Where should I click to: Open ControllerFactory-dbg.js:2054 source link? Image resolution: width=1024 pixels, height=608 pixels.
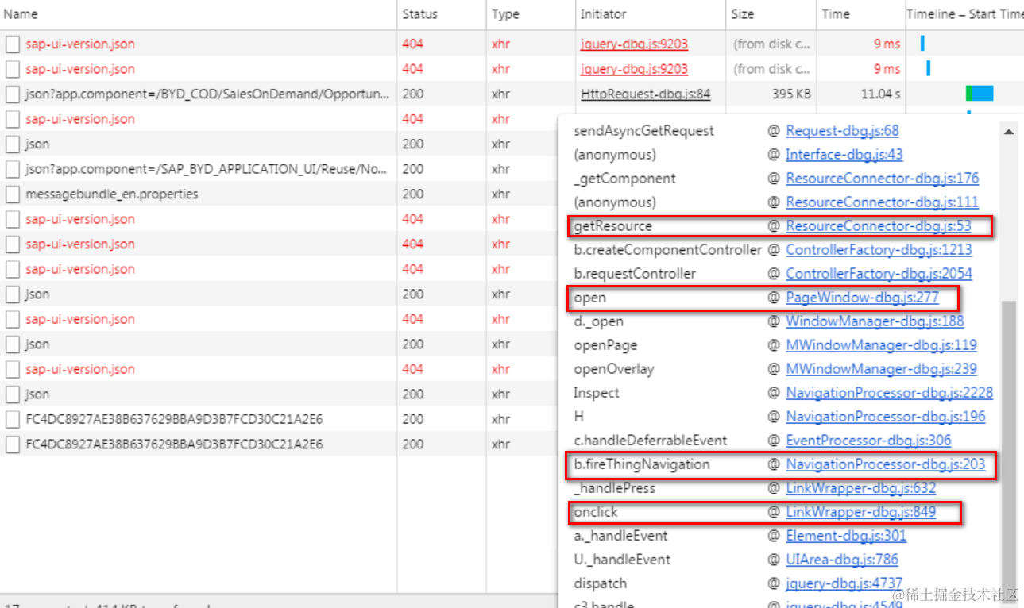879,274
